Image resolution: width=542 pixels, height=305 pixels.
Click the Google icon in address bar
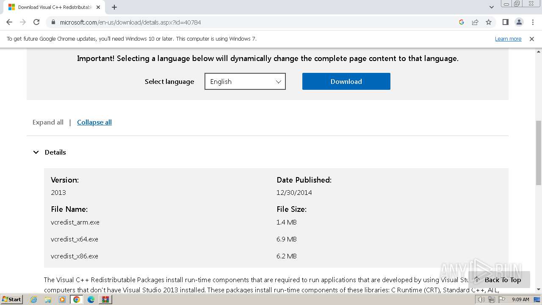462,22
